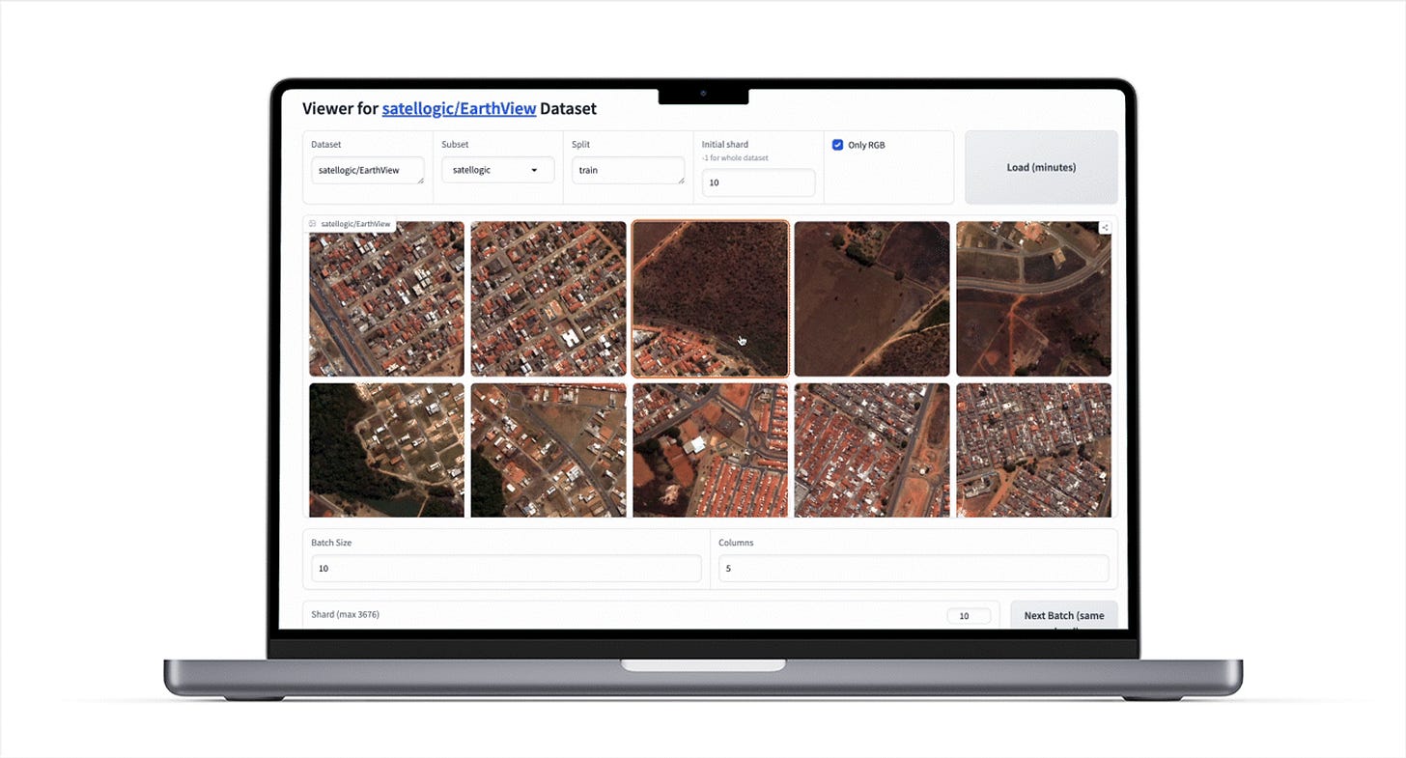This screenshot has height=758, width=1406.
Task: Click the Dataset text field
Action: tap(368, 170)
